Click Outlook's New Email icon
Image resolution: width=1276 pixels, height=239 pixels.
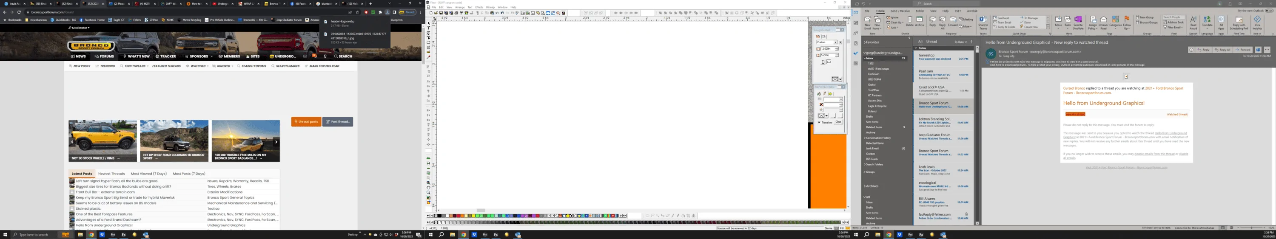[x=868, y=20]
